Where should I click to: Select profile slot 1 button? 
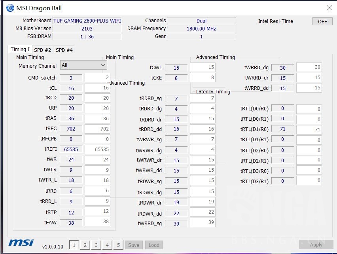tap(74, 245)
